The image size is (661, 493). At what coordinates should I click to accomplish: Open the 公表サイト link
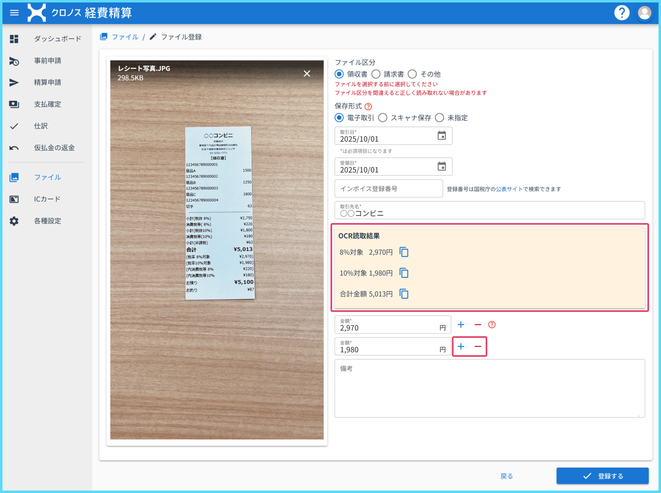pyautogui.click(x=509, y=189)
